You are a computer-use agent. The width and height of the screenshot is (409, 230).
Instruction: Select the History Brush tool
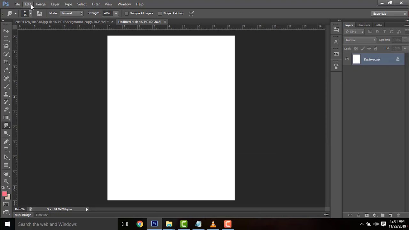(6, 102)
